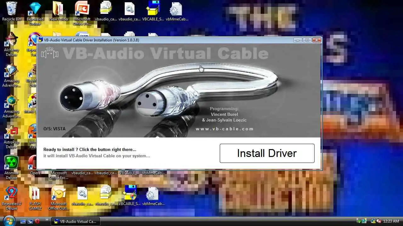Minimize the VB-Audio Virtual Cable installer window
Image resolution: width=403 pixels, height=226 pixels.
click(x=298, y=40)
